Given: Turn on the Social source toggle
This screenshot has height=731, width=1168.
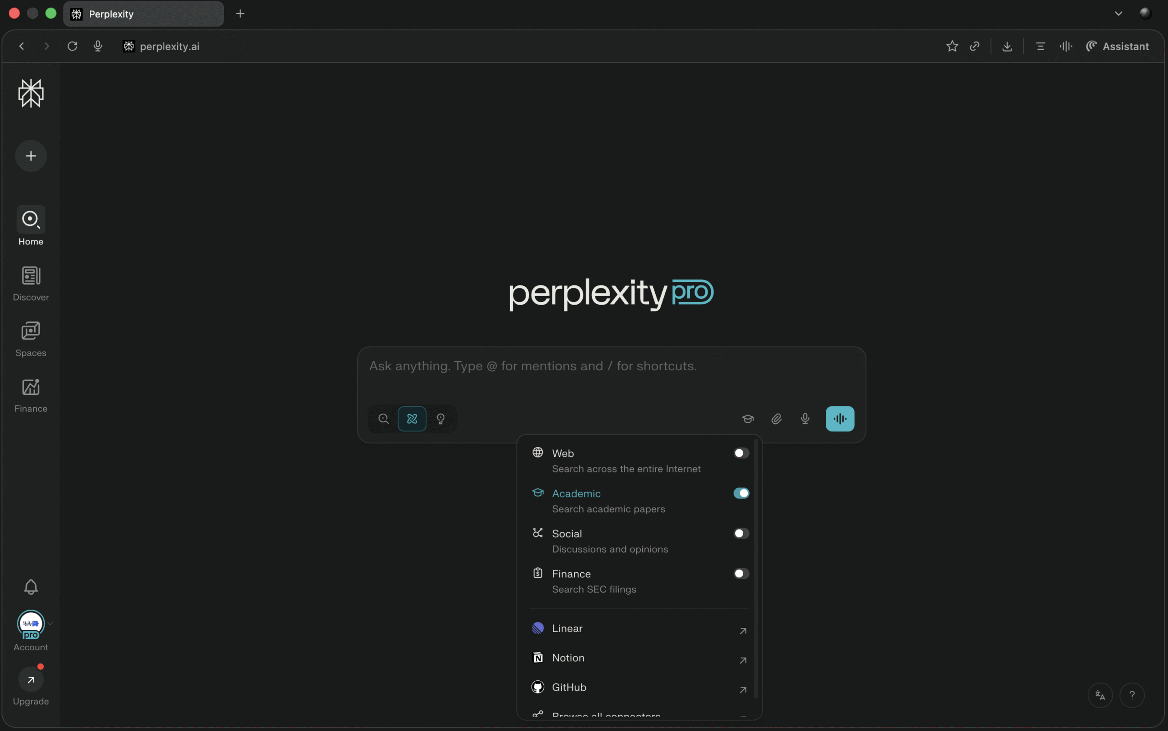Looking at the screenshot, I should [x=741, y=533].
